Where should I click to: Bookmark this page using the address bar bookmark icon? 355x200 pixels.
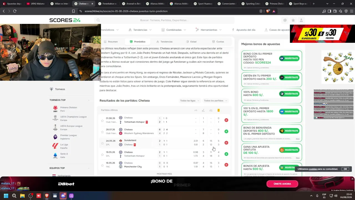tap(73, 11)
